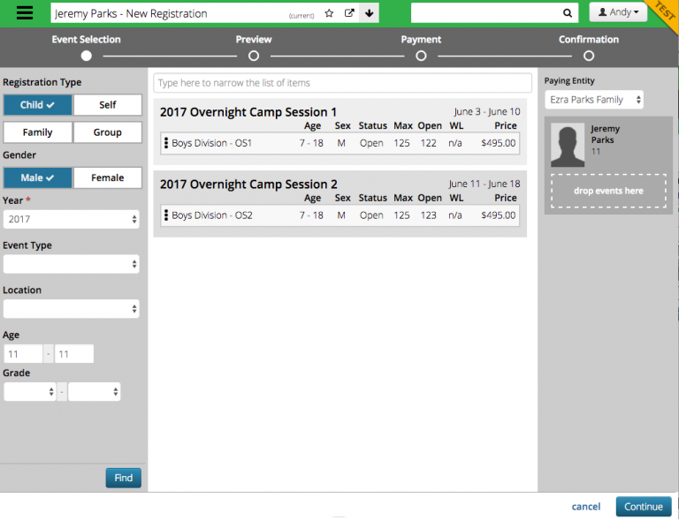Click the Find button
The image size is (679, 520).
click(124, 478)
